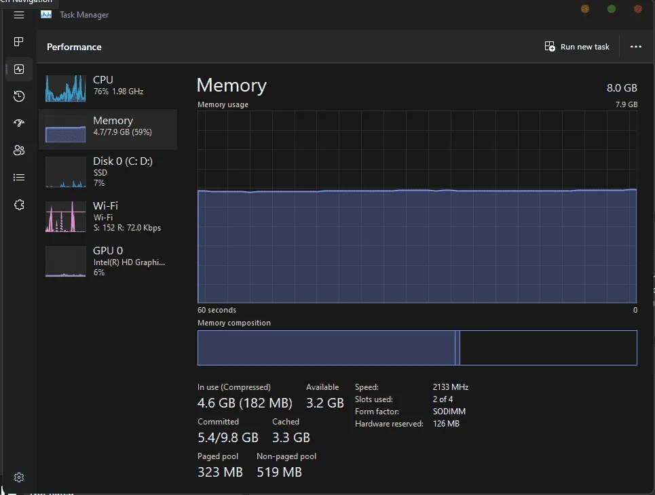Select Memory in the performance list
The image size is (655, 495).
(108, 130)
